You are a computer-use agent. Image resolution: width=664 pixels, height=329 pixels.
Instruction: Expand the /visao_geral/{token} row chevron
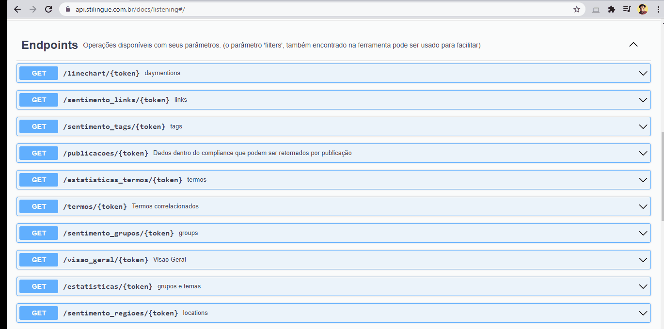coord(643,260)
